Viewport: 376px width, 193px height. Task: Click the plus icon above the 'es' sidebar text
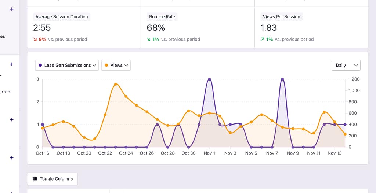point(12,9)
